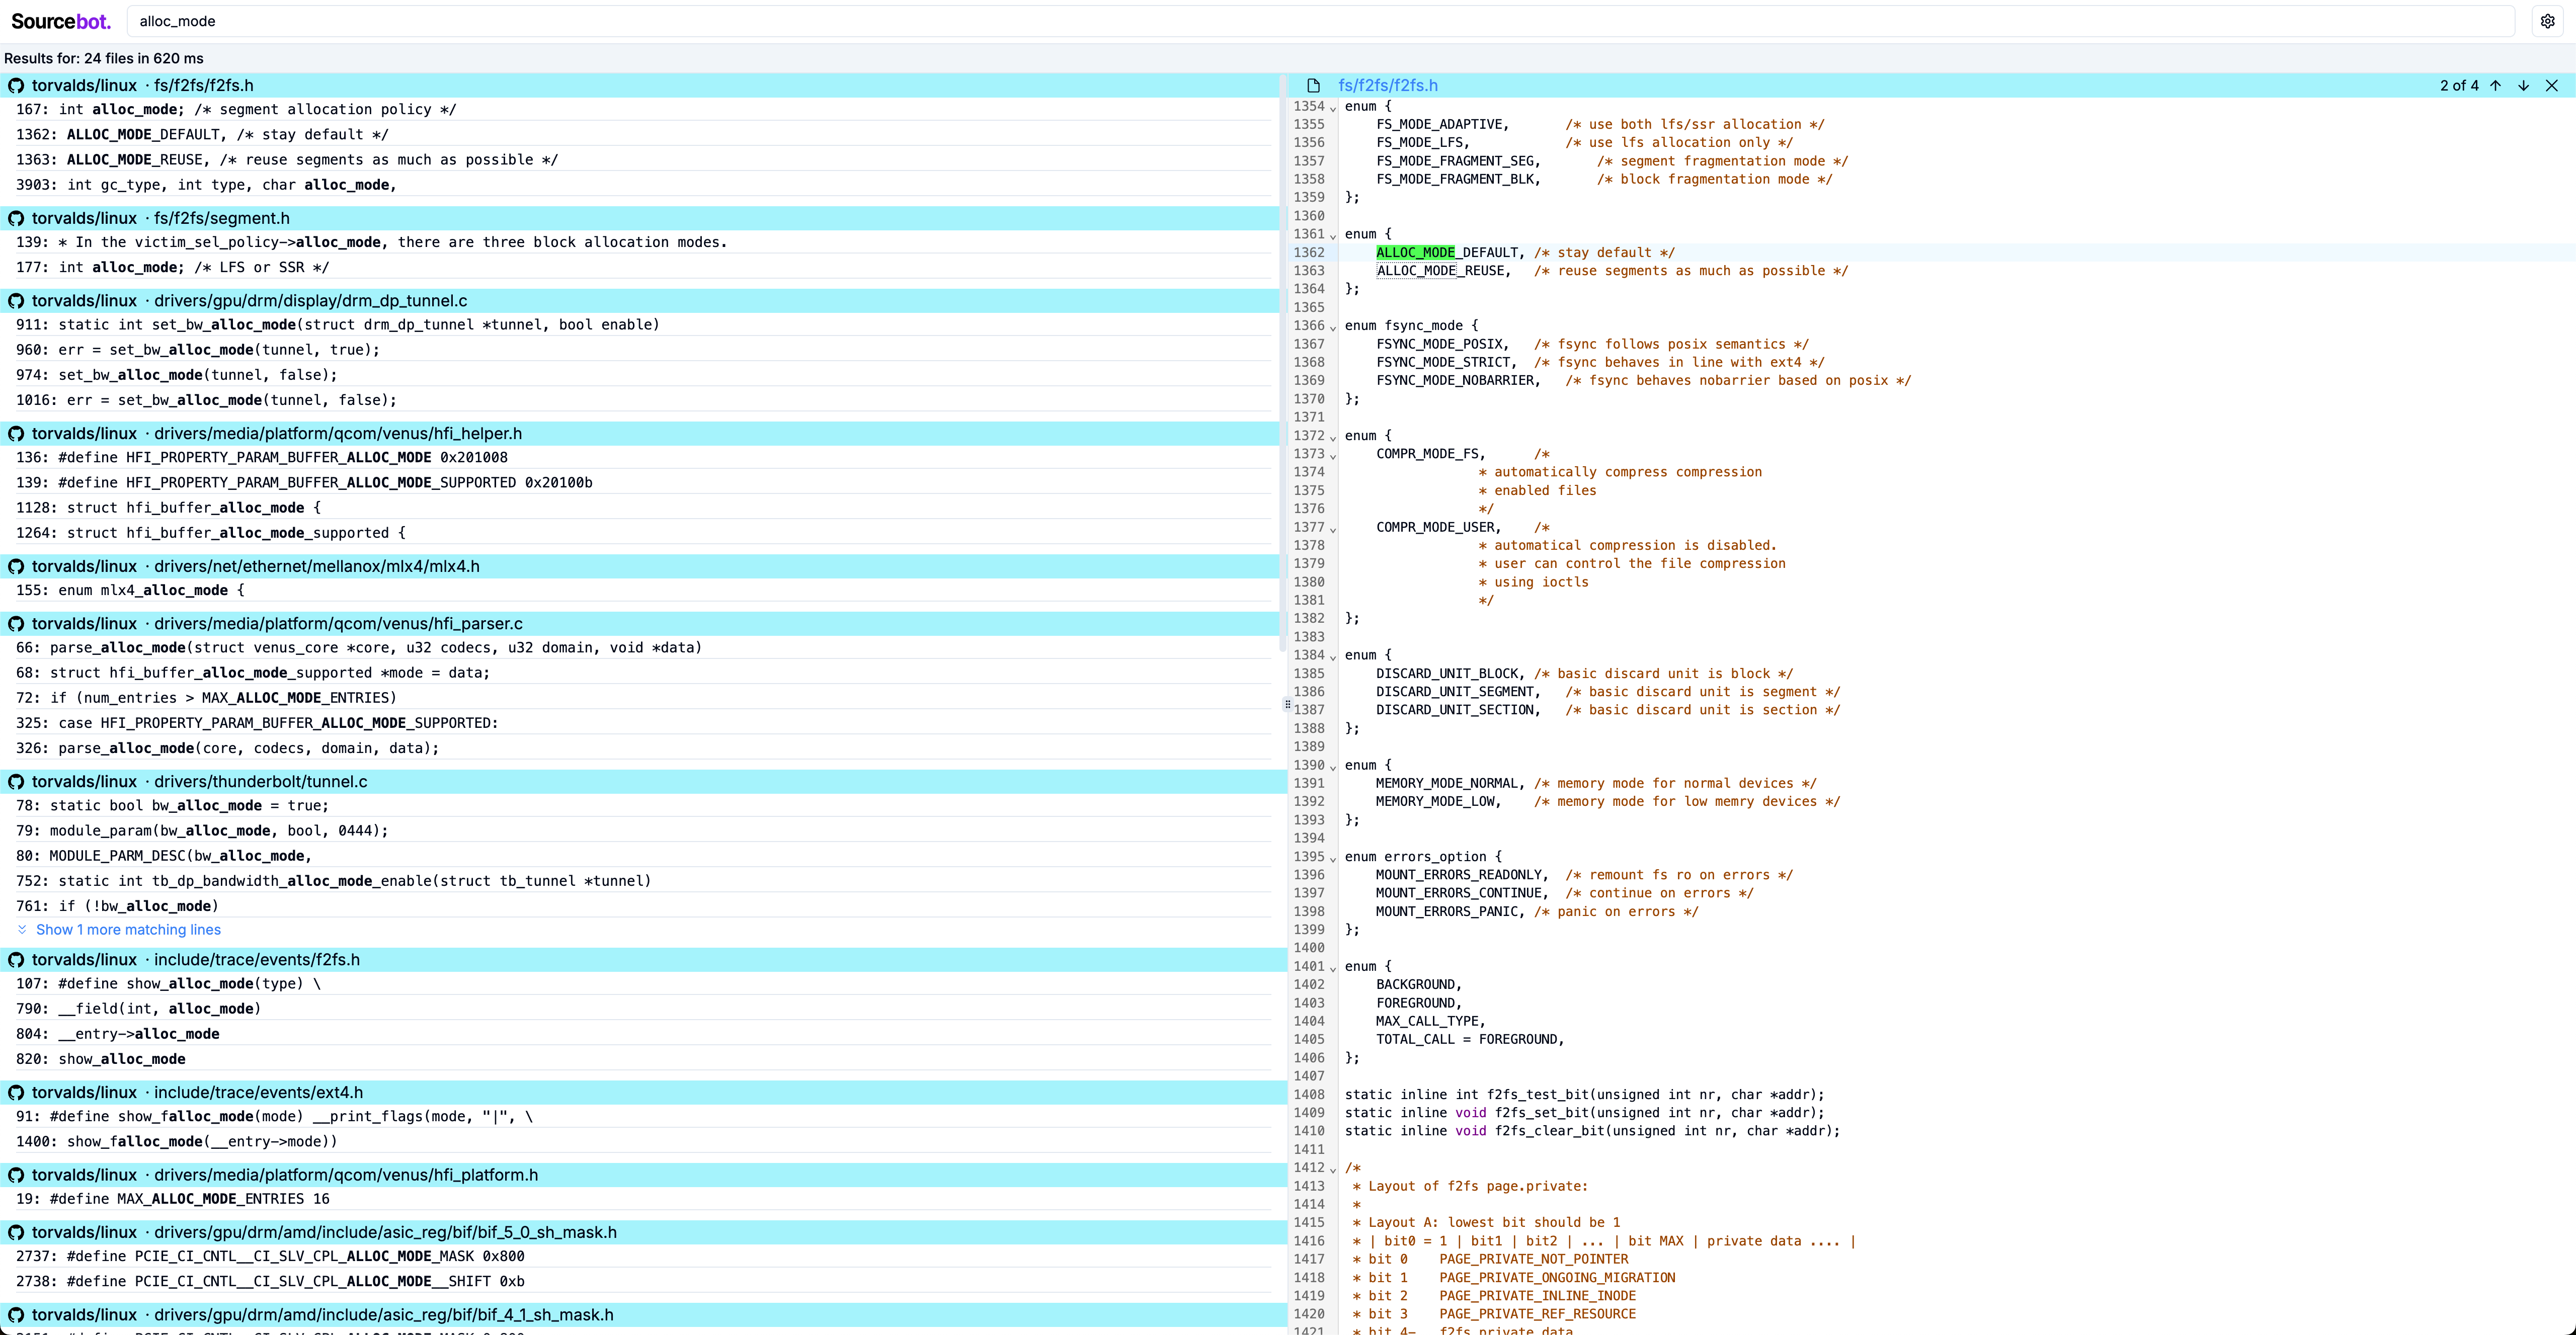The width and height of the screenshot is (2576, 1335).
Task: Open settings gear icon at top right
Action: [x=2547, y=21]
